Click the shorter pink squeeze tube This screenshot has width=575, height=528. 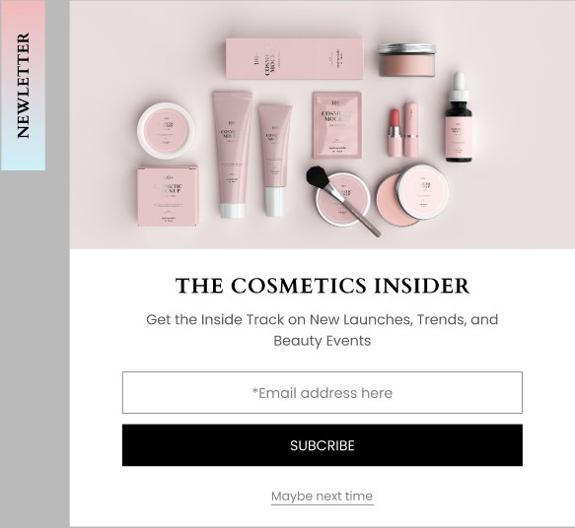tap(274, 161)
